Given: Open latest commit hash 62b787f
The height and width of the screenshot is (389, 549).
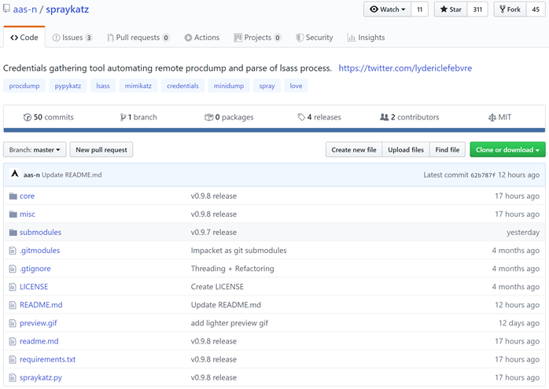Looking at the screenshot, I should coord(483,175).
